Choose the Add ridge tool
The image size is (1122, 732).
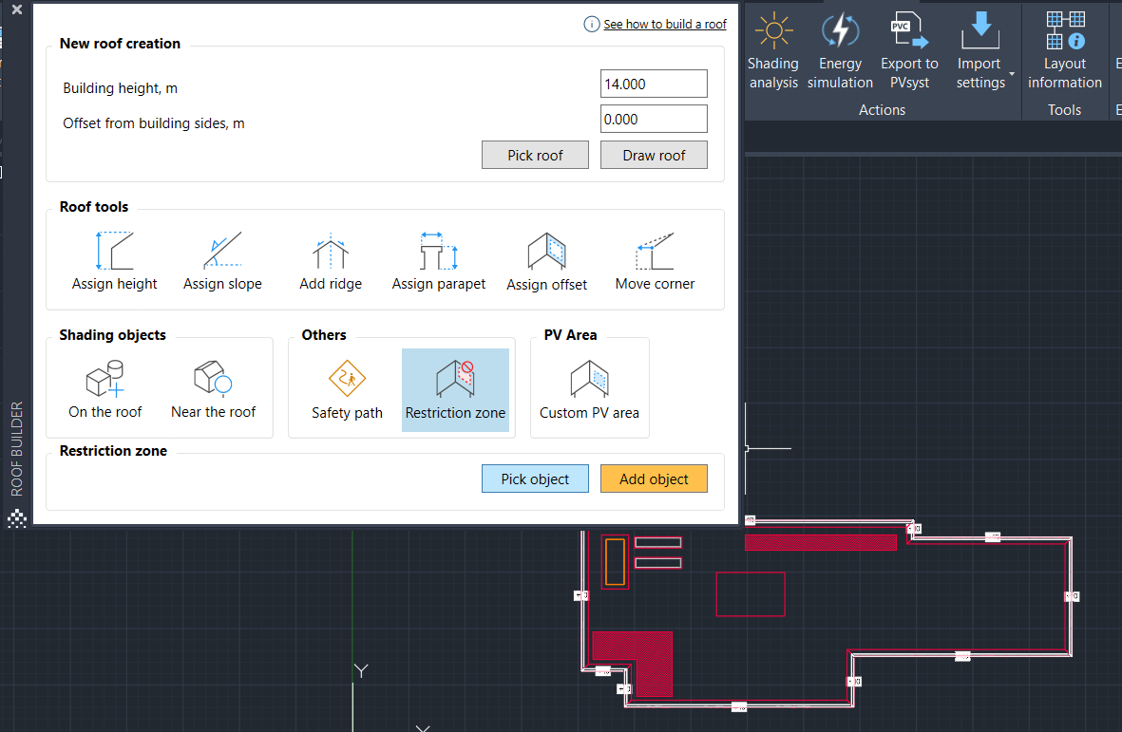331,261
